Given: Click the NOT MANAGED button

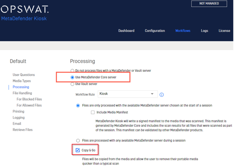Looking at the screenshot, I should (x=209, y=4).
